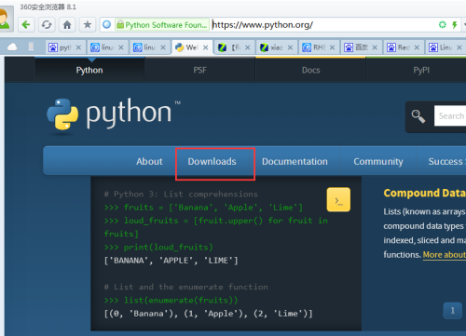
Task: Launch the interactive shell yellow button
Action: tap(338, 199)
